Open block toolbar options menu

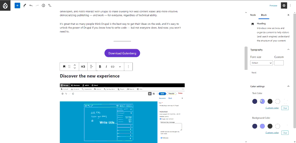pyautogui.click(x=128, y=67)
